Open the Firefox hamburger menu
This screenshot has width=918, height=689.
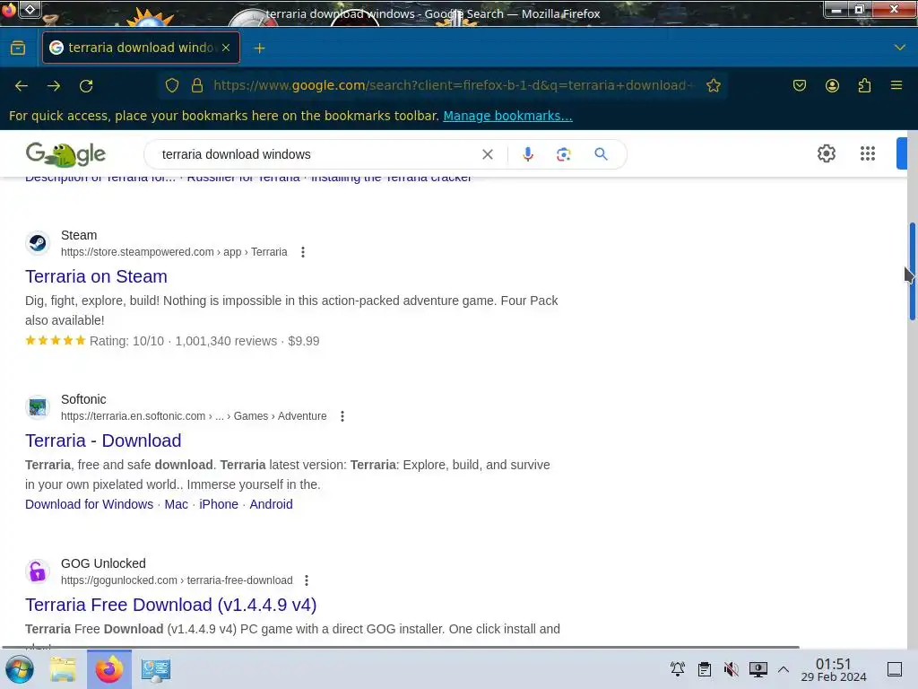pos(896,85)
